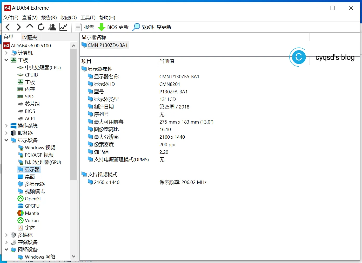This screenshot has height=263, width=362.
Task: Expand the 计算机 tree node
Action: coord(6,53)
